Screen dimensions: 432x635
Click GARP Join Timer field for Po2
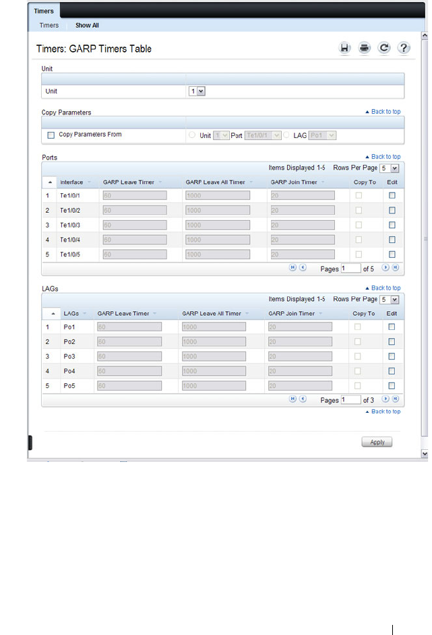click(300, 341)
